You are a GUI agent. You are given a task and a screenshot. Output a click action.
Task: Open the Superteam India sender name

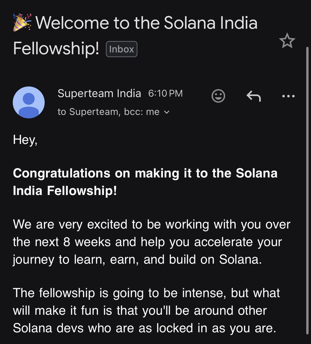[99, 93]
